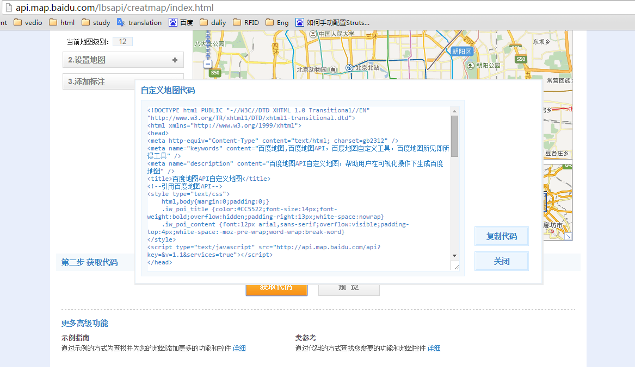Open the study bookmark folder
The height and width of the screenshot is (367, 635).
pyautogui.click(x=96, y=23)
